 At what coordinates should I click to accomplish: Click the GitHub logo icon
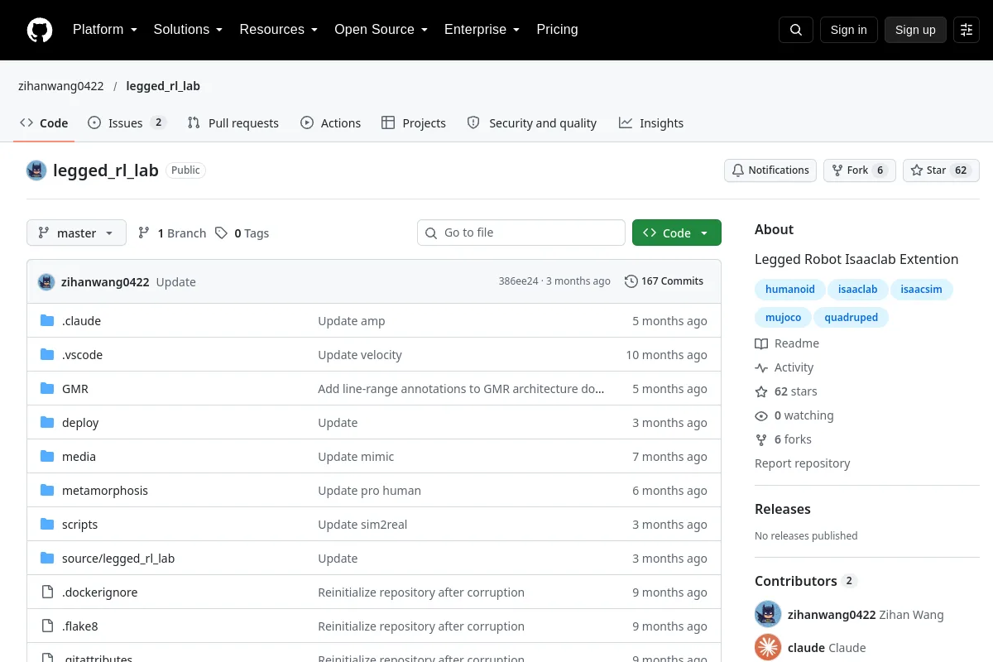point(40,30)
